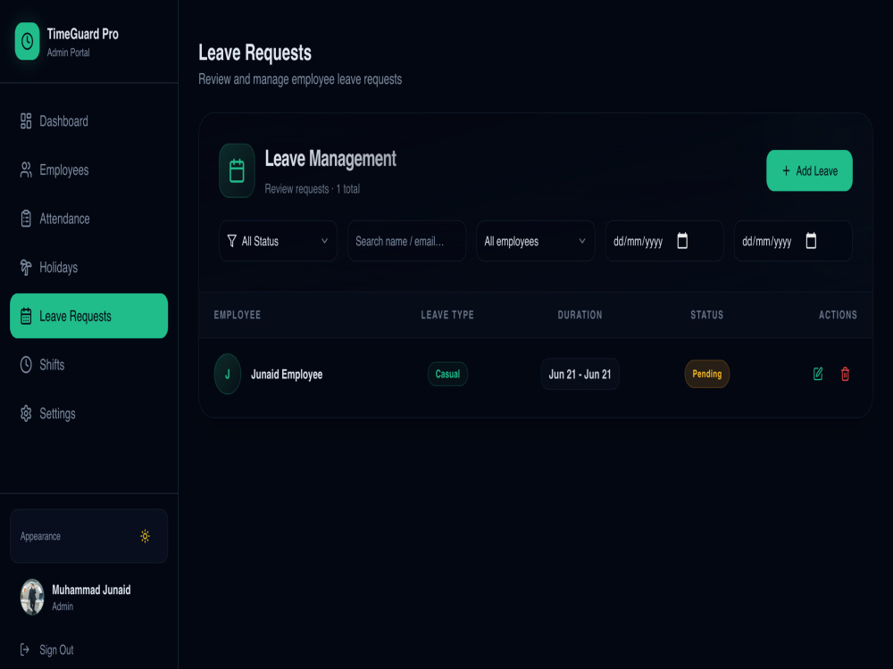Toggle appearance with the sun icon
The image size is (893, 669).
[x=146, y=536]
